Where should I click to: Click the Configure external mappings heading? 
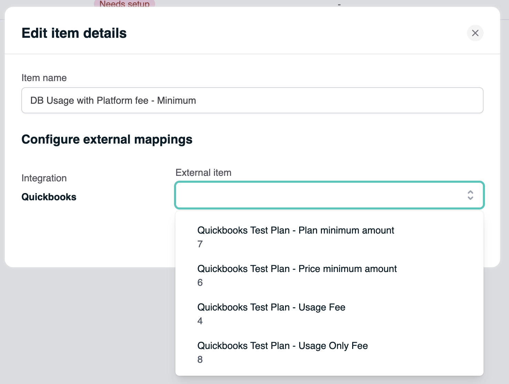tap(107, 139)
